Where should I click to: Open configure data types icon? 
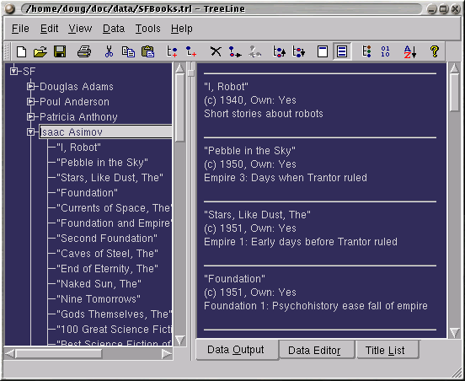tap(366, 52)
